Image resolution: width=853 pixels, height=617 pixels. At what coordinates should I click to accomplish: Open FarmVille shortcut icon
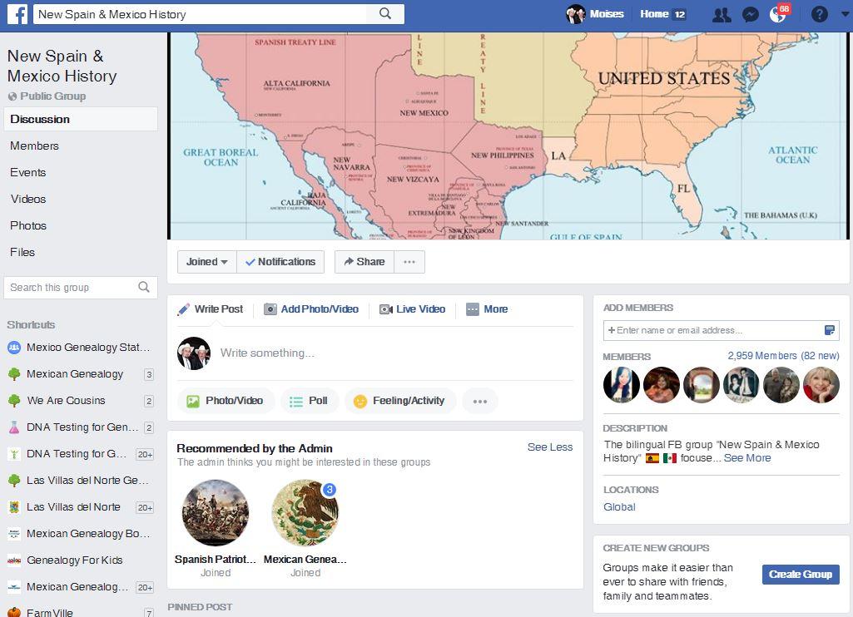[x=14, y=613]
